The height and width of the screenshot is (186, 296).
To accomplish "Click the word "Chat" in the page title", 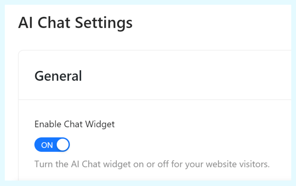I will (x=54, y=23).
